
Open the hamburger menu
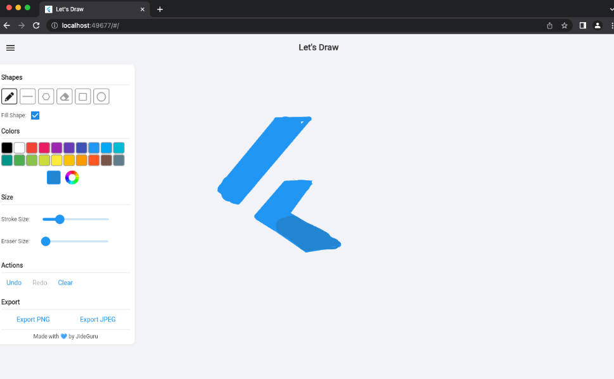coord(11,47)
